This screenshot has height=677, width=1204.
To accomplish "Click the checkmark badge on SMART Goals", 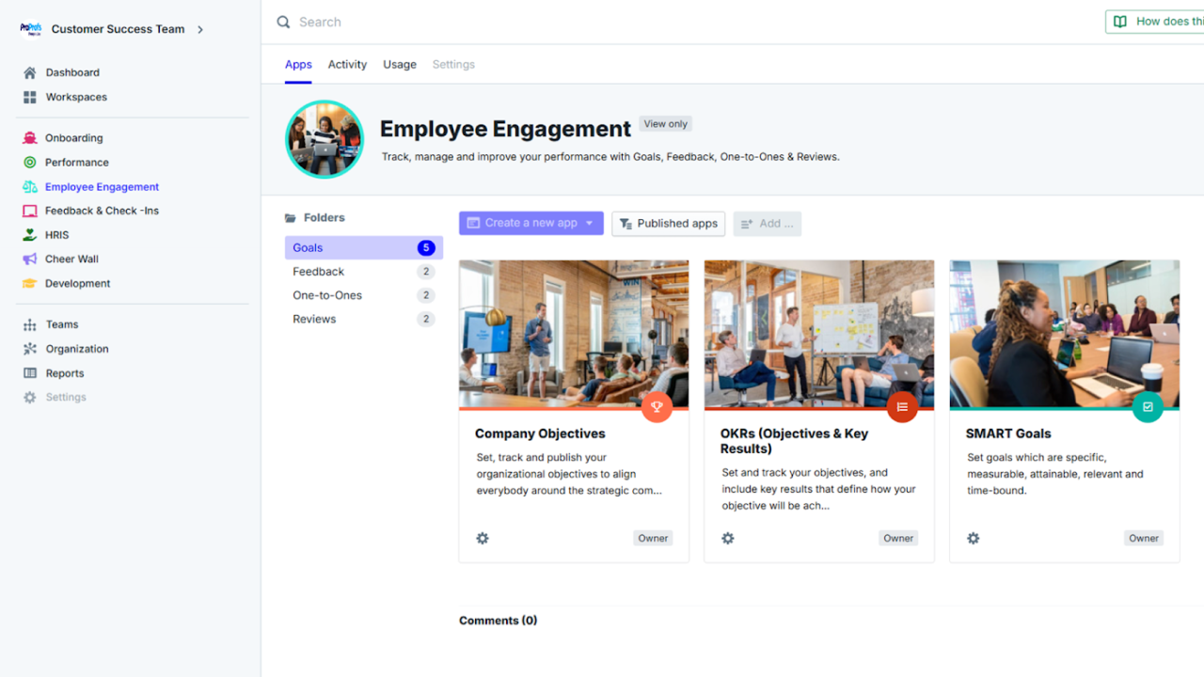I will (x=1148, y=407).
